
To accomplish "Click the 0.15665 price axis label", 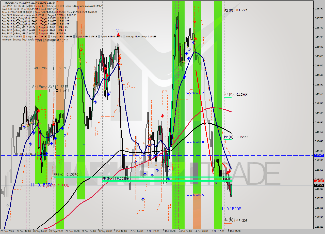I will (x=319, y=56).
